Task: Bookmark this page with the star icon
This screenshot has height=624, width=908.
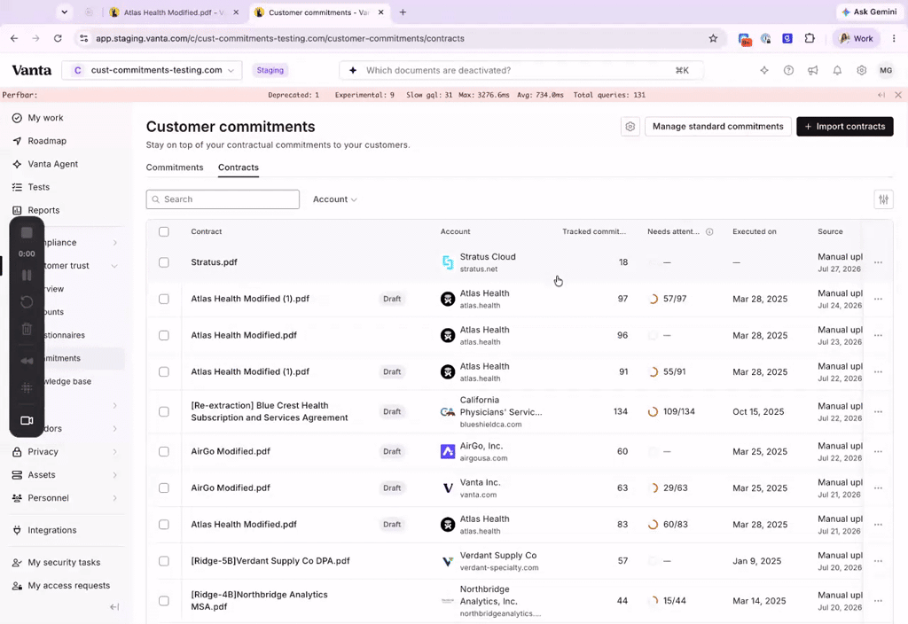Action: [713, 38]
